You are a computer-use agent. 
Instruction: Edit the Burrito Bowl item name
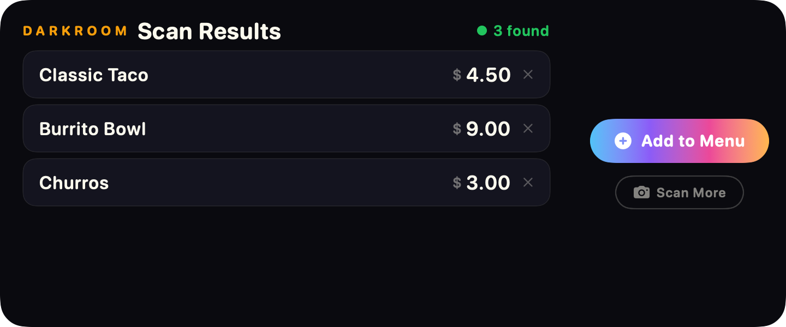click(93, 129)
